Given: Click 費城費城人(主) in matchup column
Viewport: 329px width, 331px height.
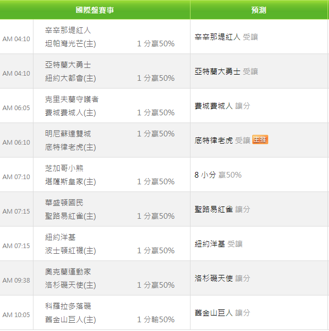Looking at the screenshot, I should [x=71, y=113].
